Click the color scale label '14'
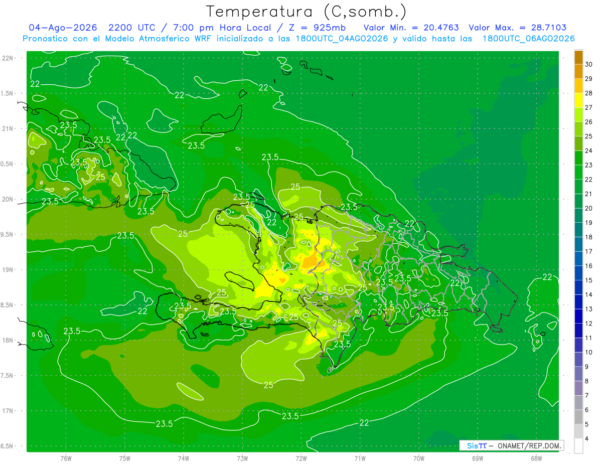Screen dimensions: 602x465 click(588, 294)
